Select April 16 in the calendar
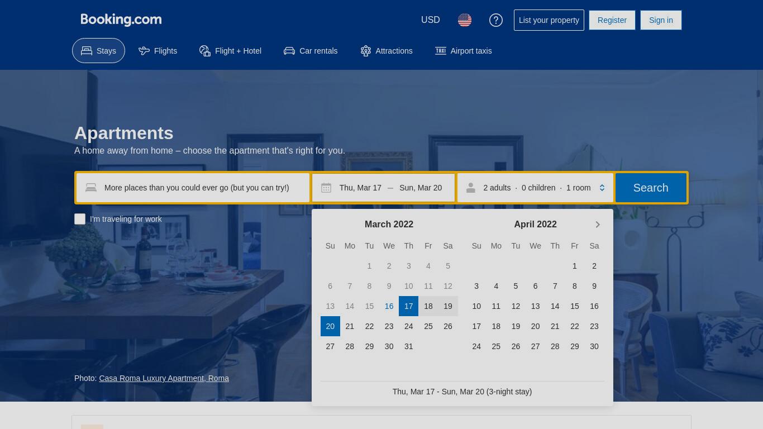Viewport: 763px width, 429px height. (x=594, y=306)
